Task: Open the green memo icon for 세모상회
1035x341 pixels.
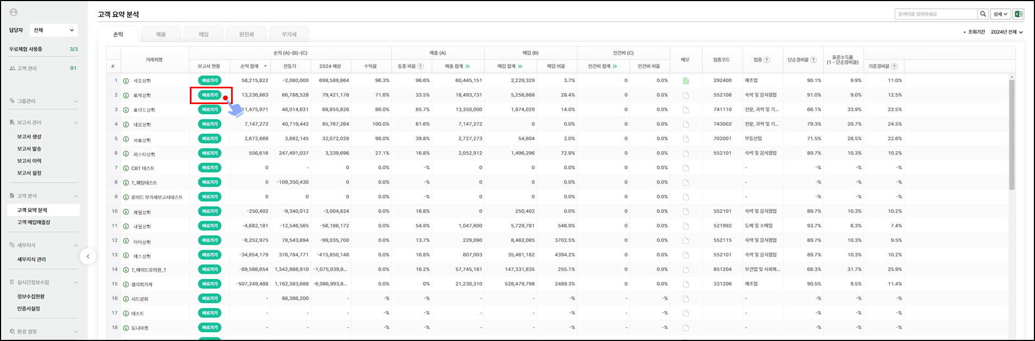Action: tap(686, 81)
